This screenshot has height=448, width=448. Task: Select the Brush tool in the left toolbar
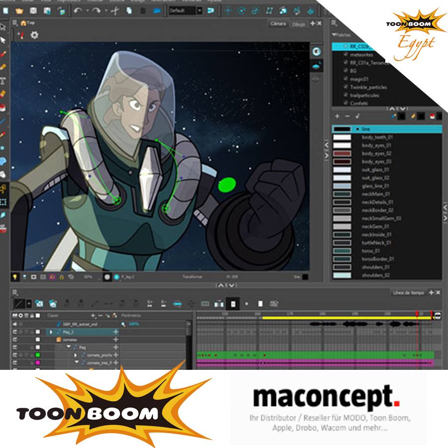[3, 54]
